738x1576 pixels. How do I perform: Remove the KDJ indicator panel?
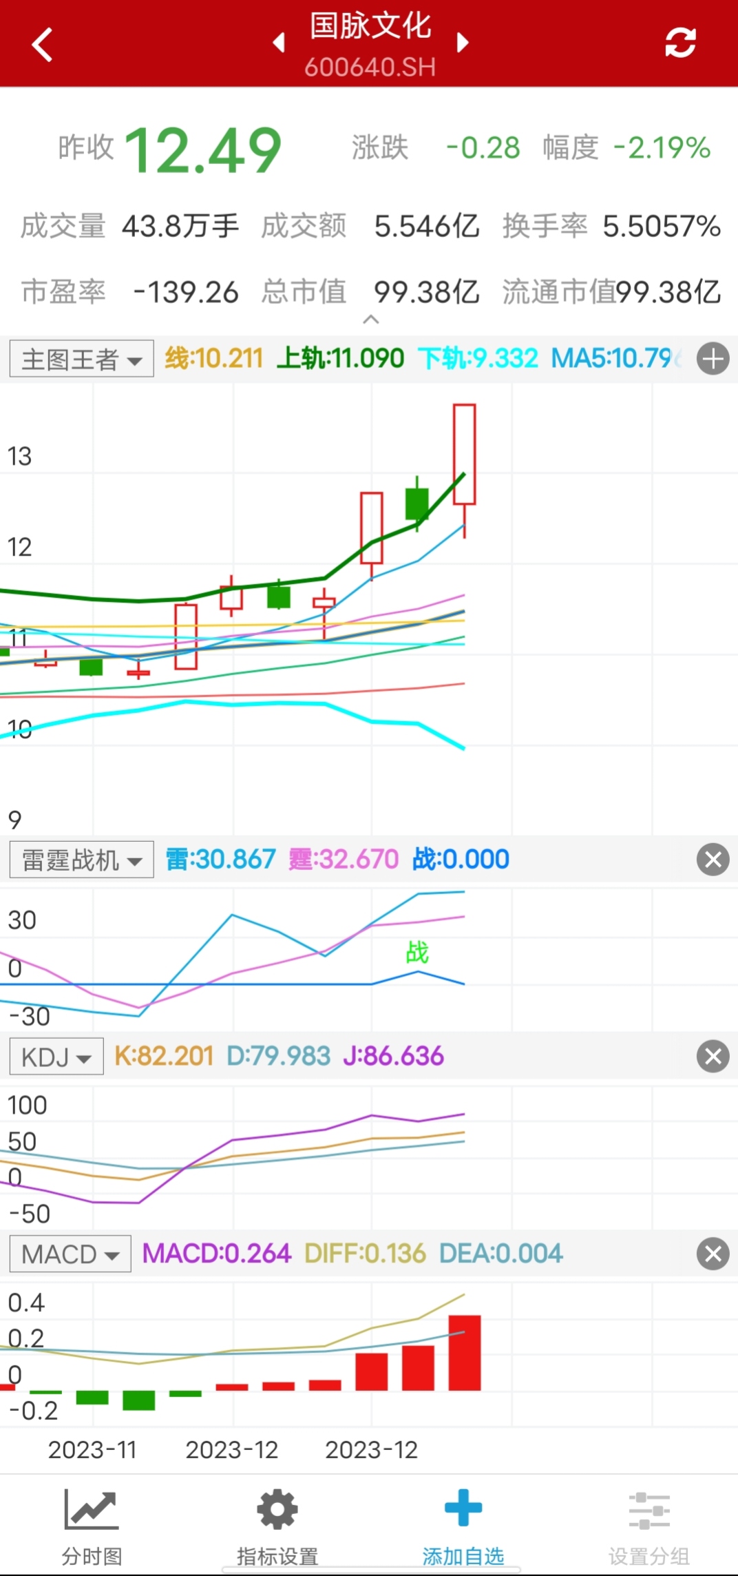tap(713, 1057)
